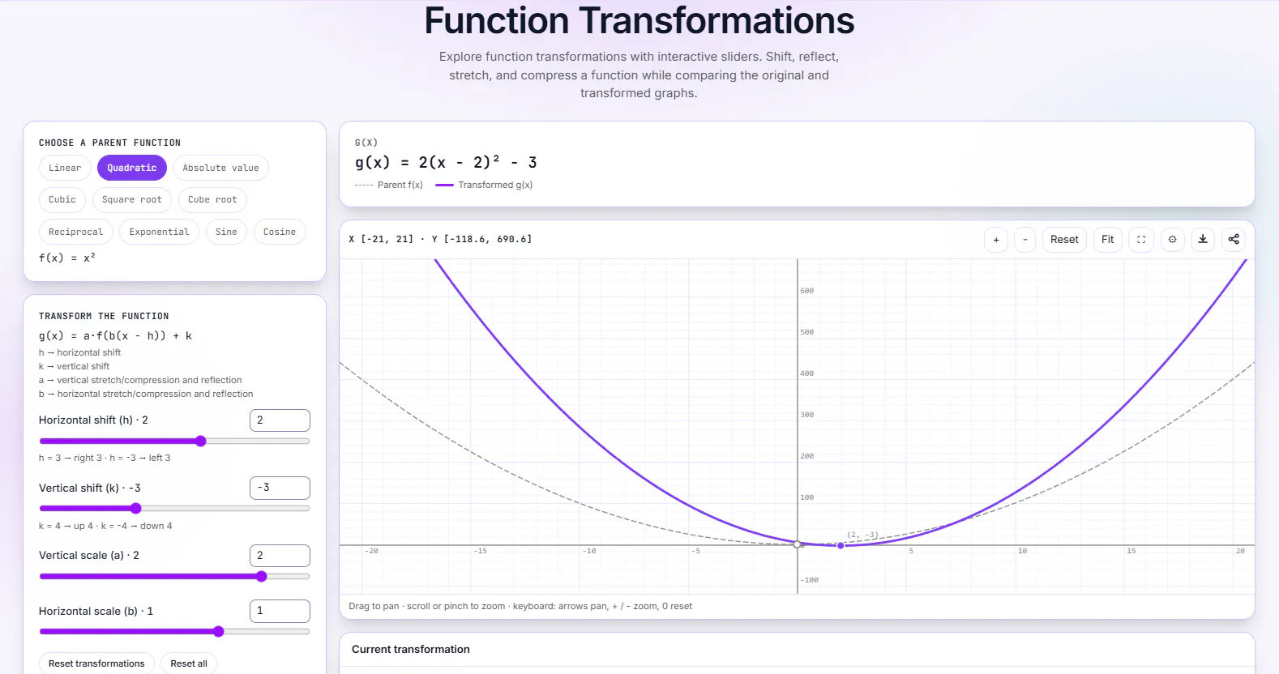Pick the Cube root function
Image resolution: width=1279 pixels, height=674 pixels.
212,199
